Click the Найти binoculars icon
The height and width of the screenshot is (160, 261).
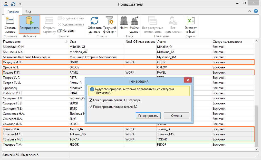pos(124,21)
